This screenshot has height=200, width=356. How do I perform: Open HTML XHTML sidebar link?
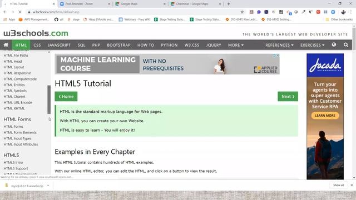point(14,108)
